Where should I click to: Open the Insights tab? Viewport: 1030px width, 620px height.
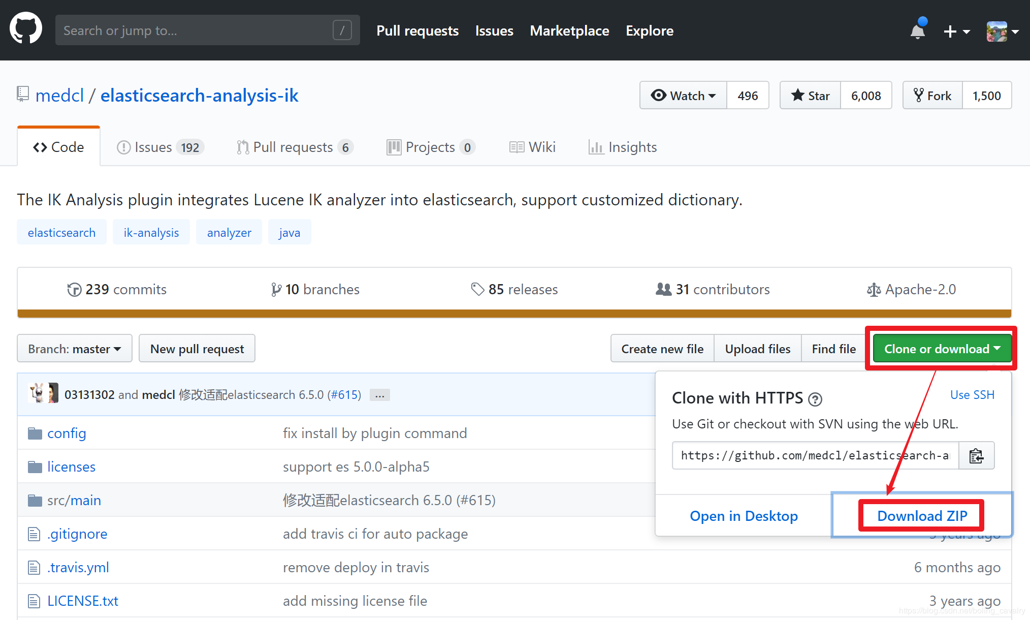[x=623, y=147]
